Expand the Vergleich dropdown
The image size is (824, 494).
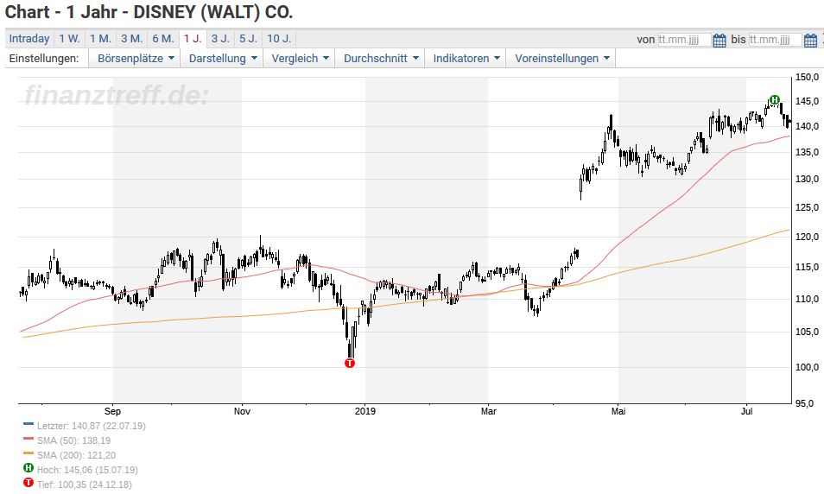pyautogui.click(x=300, y=59)
